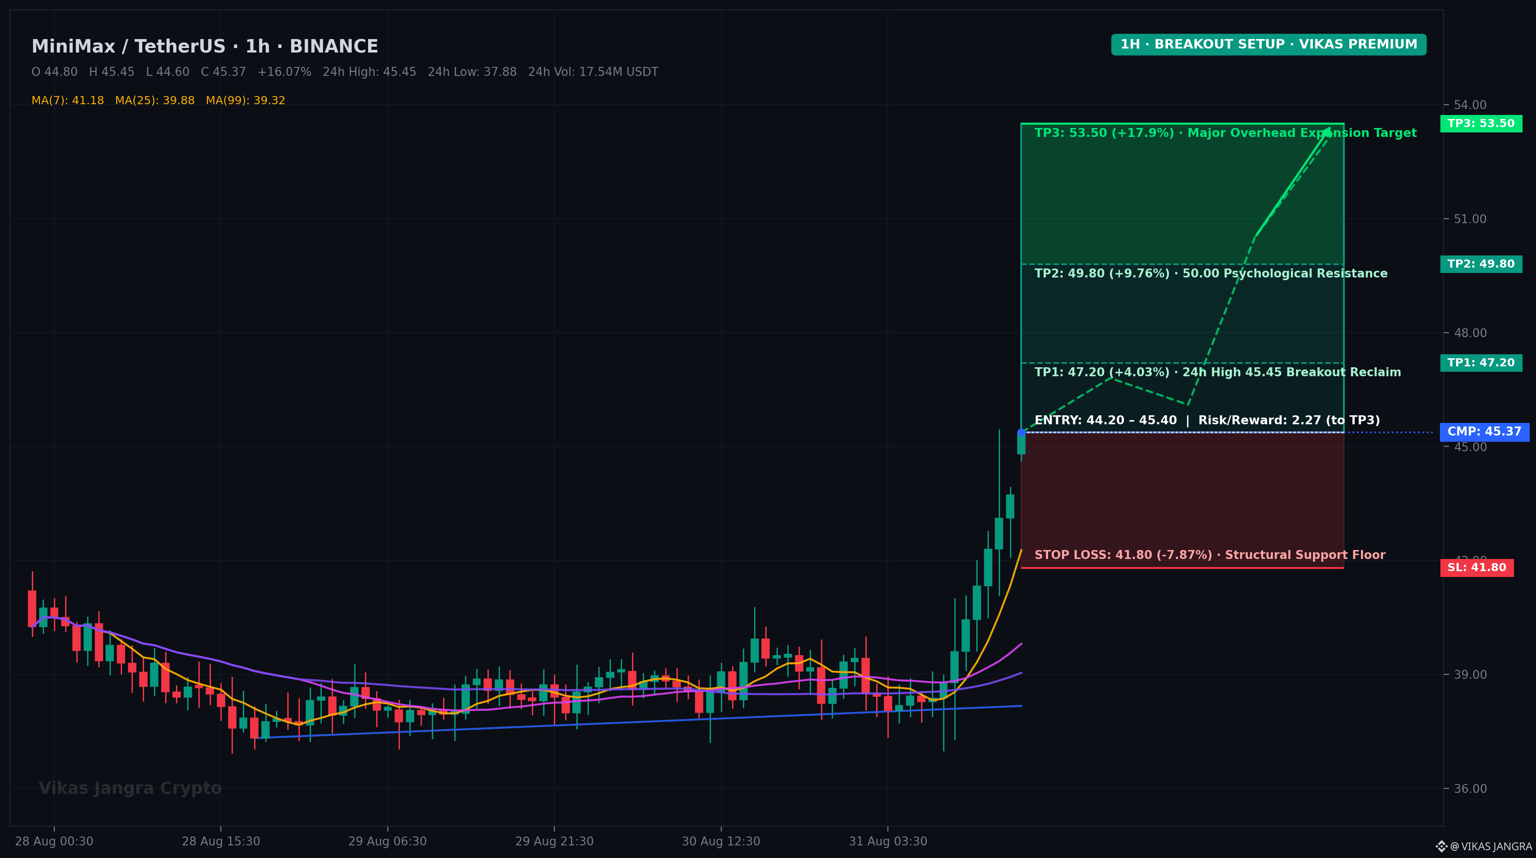Click the MA(99): 39.32 indicator label
The width and height of the screenshot is (1536, 858).
[245, 101]
